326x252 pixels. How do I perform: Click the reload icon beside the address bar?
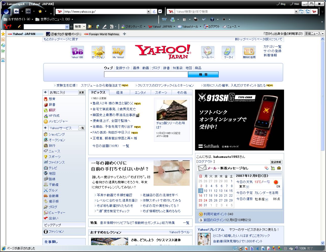[x=154, y=11]
